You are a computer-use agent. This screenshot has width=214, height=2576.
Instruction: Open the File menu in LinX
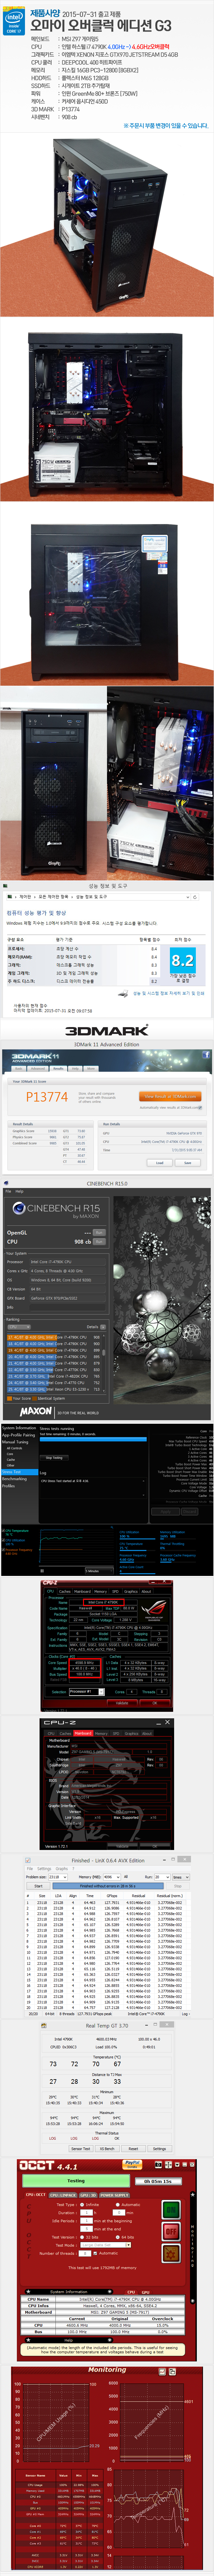click(x=30, y=1869)
